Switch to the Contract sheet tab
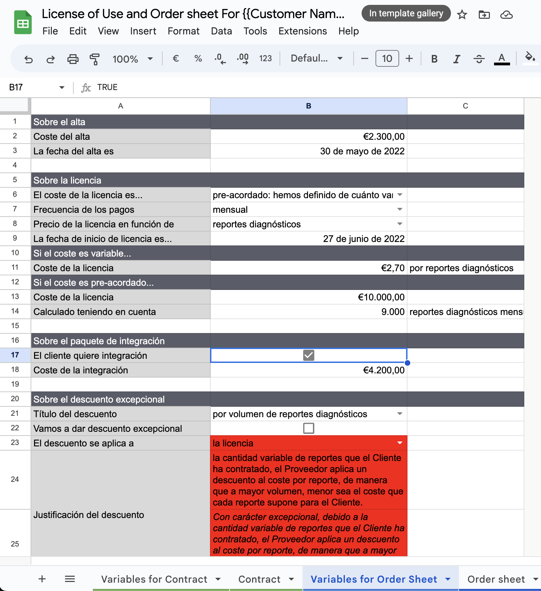 pyautogui.click(x=259, y=579)
